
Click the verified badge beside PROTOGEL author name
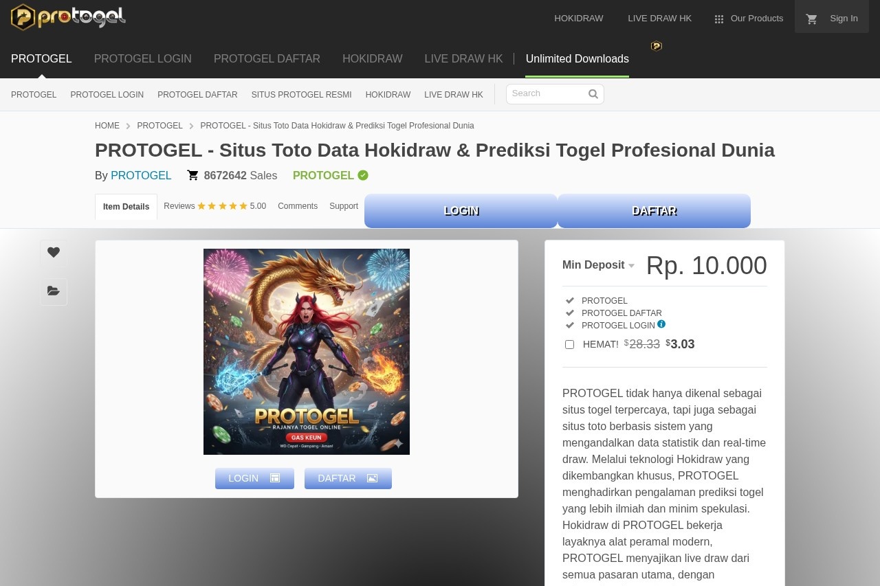[x=362, y=175]
